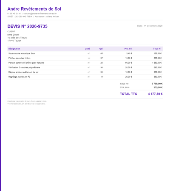Click the Ragréage autolissant P3 line
The width and height of the screenshot is (170, 191).
click(19, 77)
